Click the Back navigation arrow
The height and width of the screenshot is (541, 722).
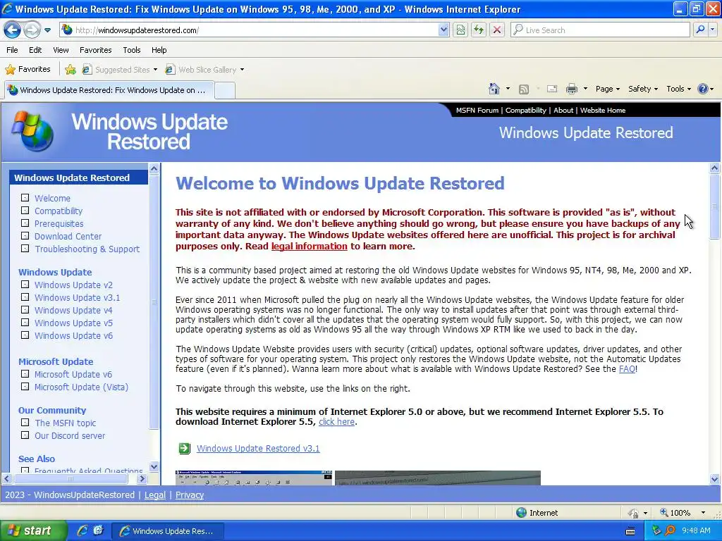13,30
